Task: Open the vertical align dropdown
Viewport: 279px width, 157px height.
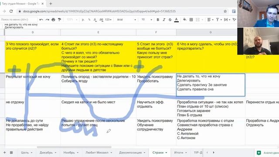Action: coord(219,20)
